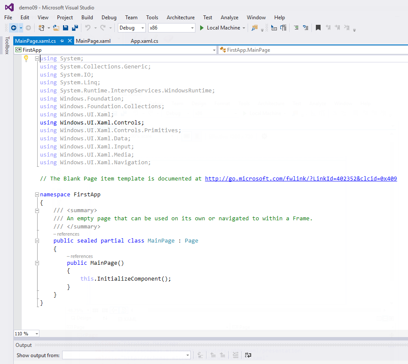Click the Save All toolbar icon
Screen dimensions: 408x364
pyautogui.click(x=75, y=28)
